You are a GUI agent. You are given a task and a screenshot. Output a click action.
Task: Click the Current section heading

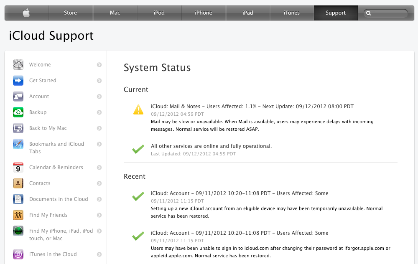pyautogui.click(x=136, y=89)
